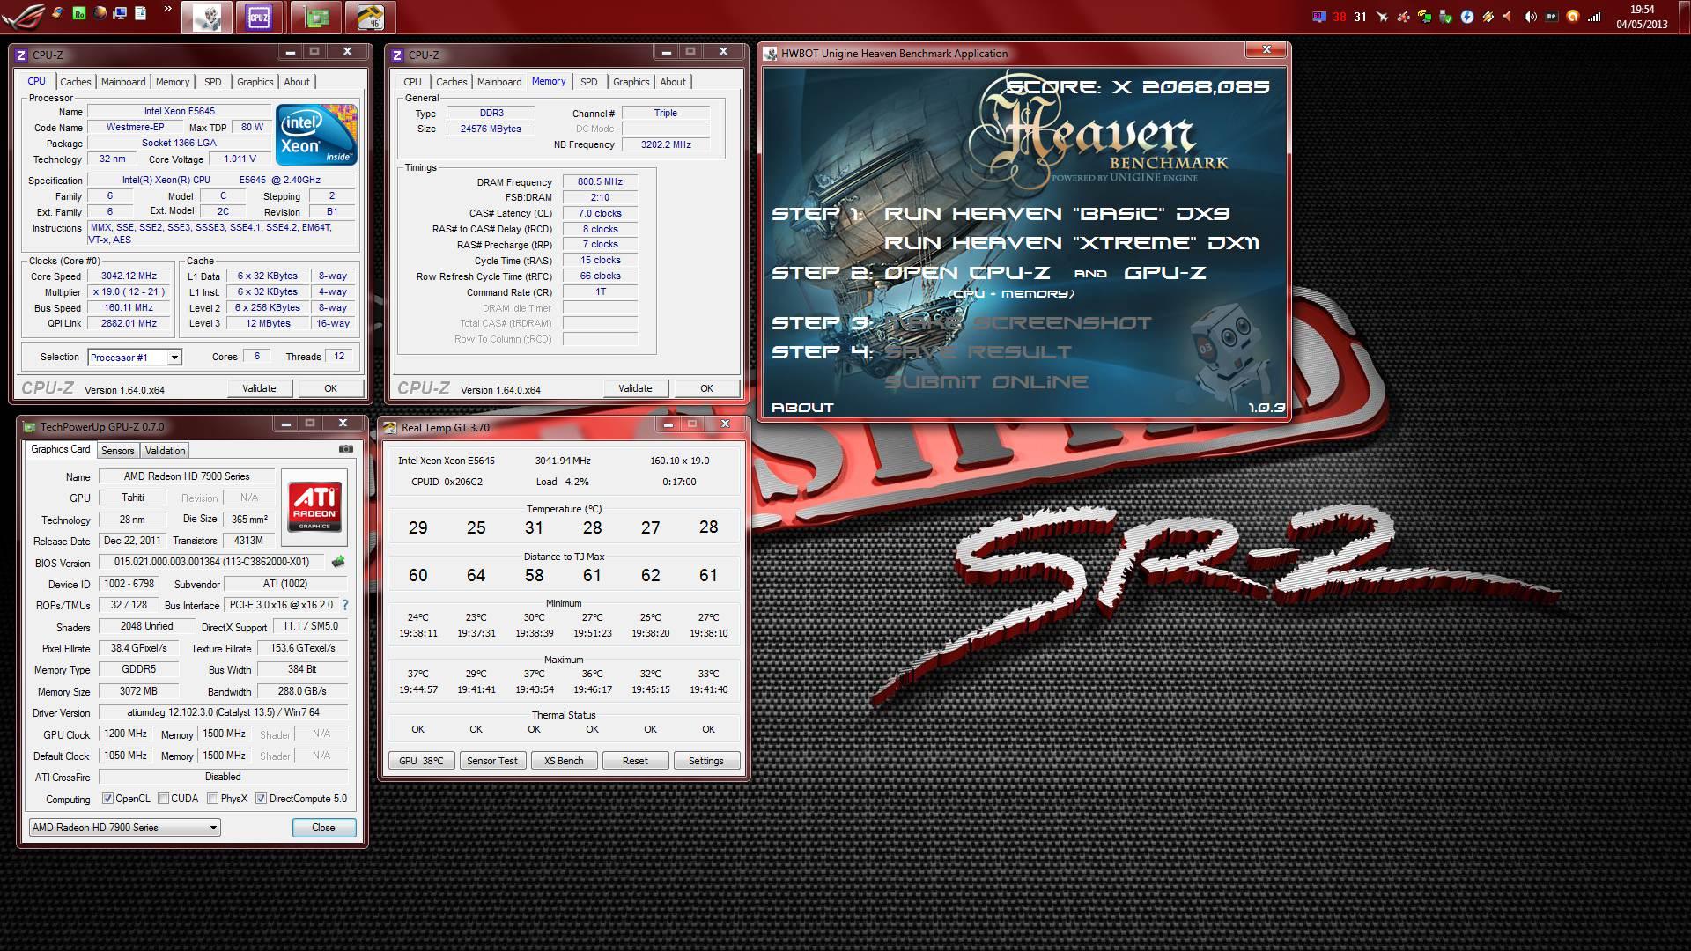Screen dimensions: 1691x951
Task: Click the GPU-Z screenshot camera icon
Action: (x=346, y=449)
